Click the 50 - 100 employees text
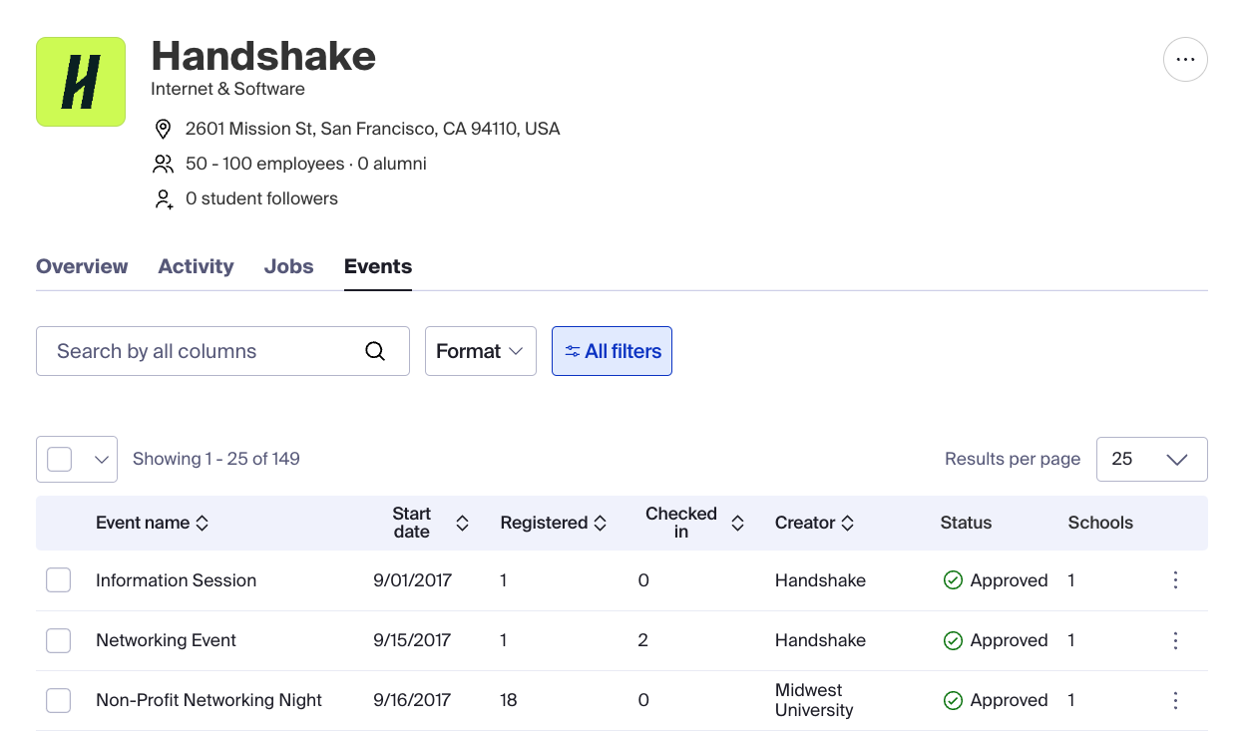Viewport: 1247px width, 737px height. click(x=264, y=164)
